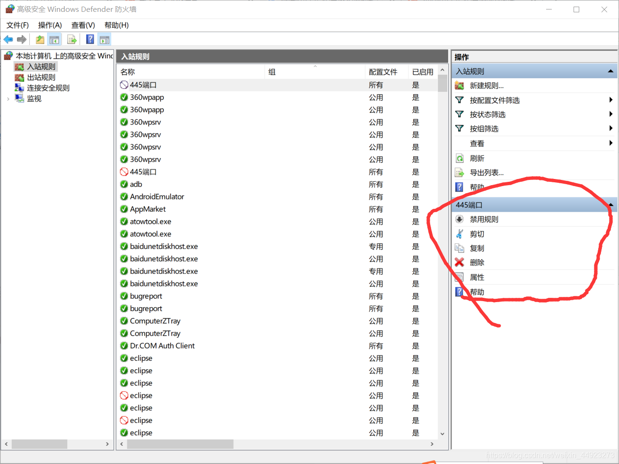Click the tree pane horizontal scrollbar thumb
This screenshot has width=619, height=464.
(39, 444)
